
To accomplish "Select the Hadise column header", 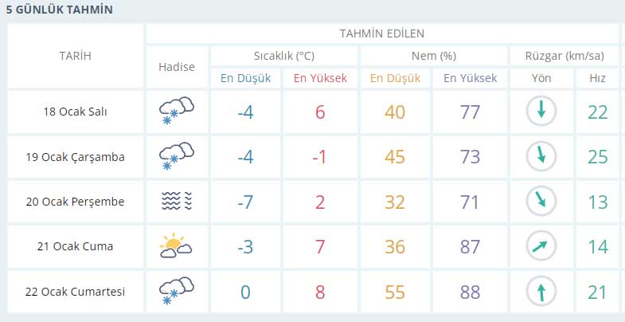I will [177, 67].
